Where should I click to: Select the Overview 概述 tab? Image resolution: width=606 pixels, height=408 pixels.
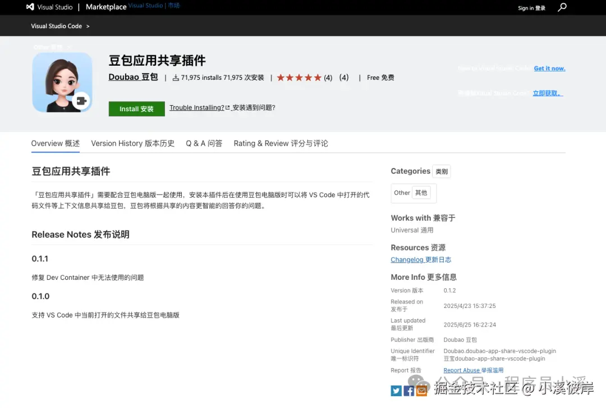(x=54, y=143)
